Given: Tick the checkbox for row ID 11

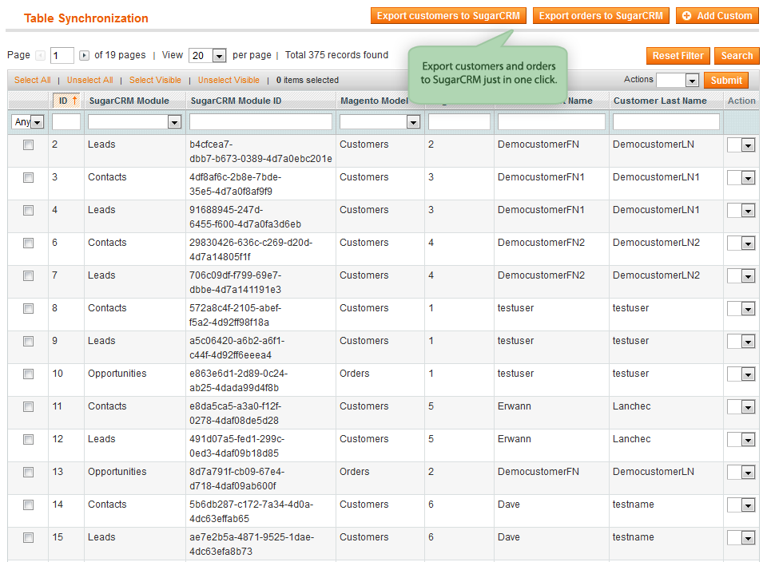Looking at the screenshot, I should 29,407.
